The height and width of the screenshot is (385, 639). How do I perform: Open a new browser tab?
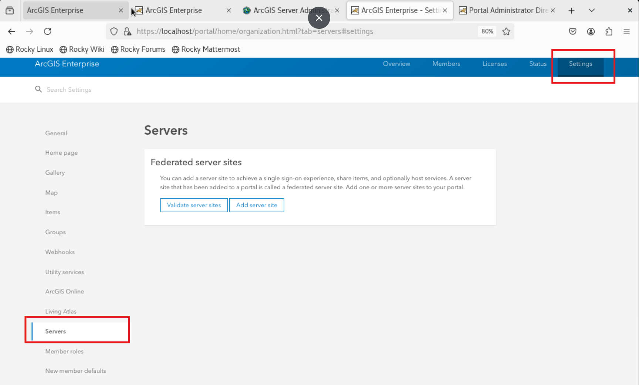click(x=571, y=10)
